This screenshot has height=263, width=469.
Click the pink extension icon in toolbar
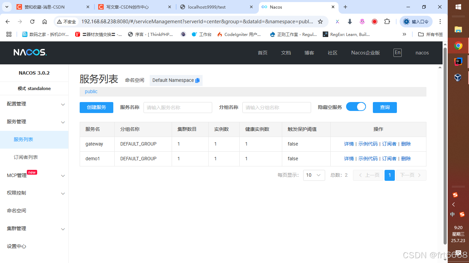click(362, 22)
